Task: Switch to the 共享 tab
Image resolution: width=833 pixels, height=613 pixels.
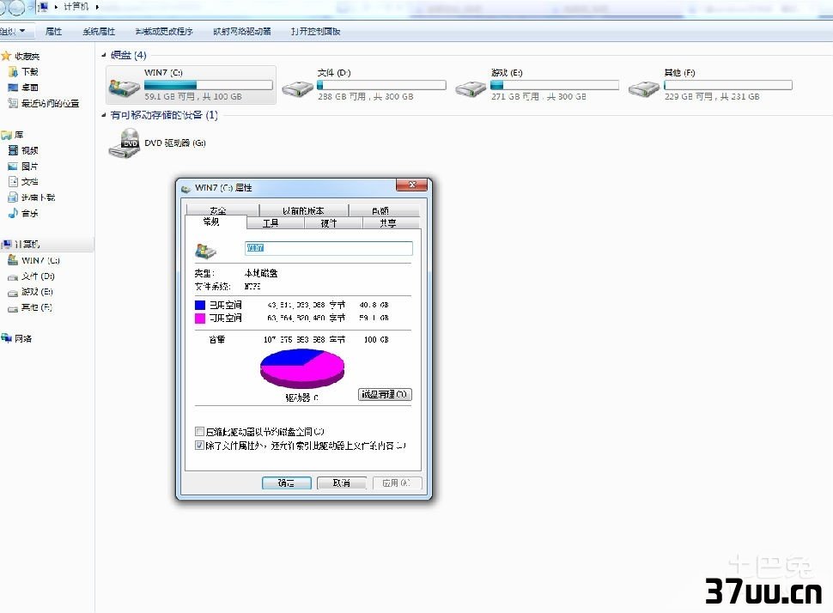Action: click(391, 223)
